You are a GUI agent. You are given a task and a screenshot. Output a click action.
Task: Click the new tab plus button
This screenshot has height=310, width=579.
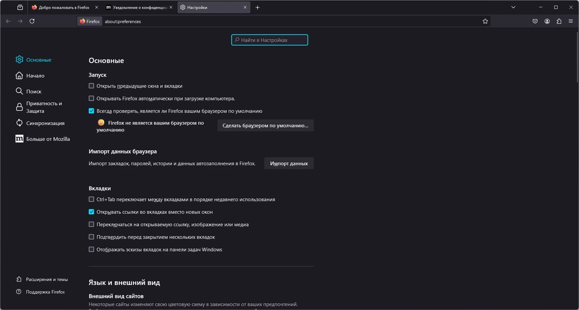coord(258,7)
